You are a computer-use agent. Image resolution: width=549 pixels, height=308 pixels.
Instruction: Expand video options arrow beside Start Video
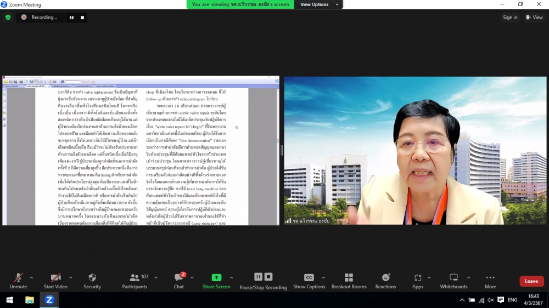[x=70, y=278]
